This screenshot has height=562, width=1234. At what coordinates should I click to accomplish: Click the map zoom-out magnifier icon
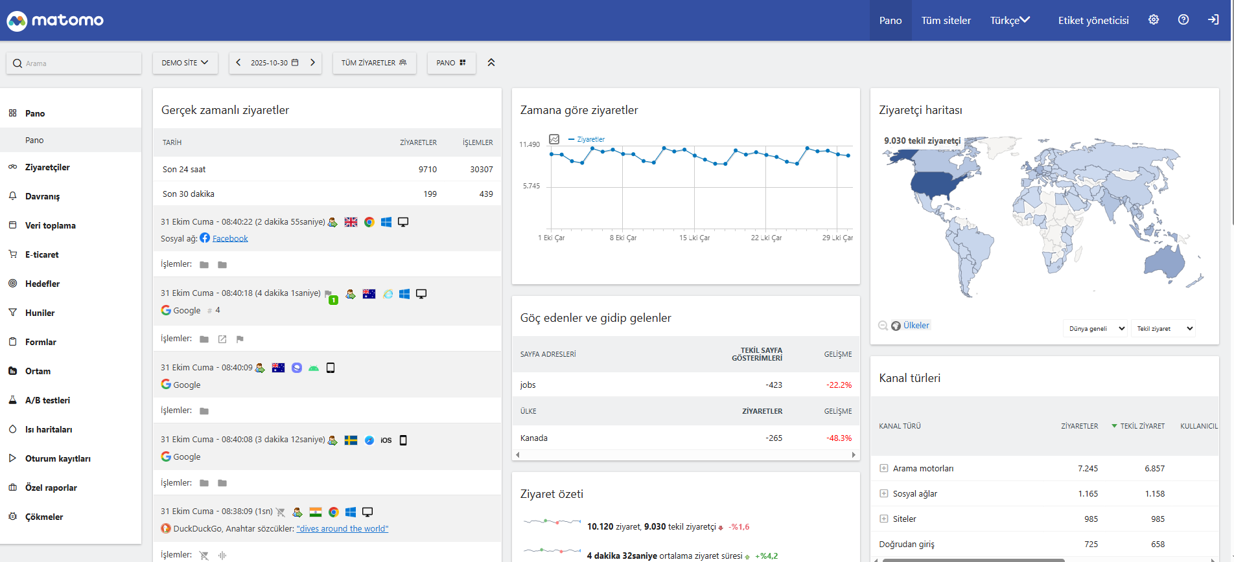coord(883,326)
